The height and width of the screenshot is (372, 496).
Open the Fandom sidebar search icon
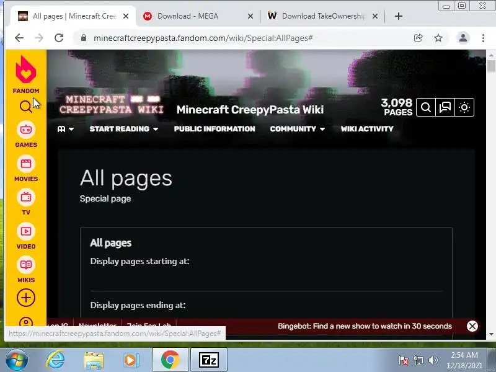(25, 107)
